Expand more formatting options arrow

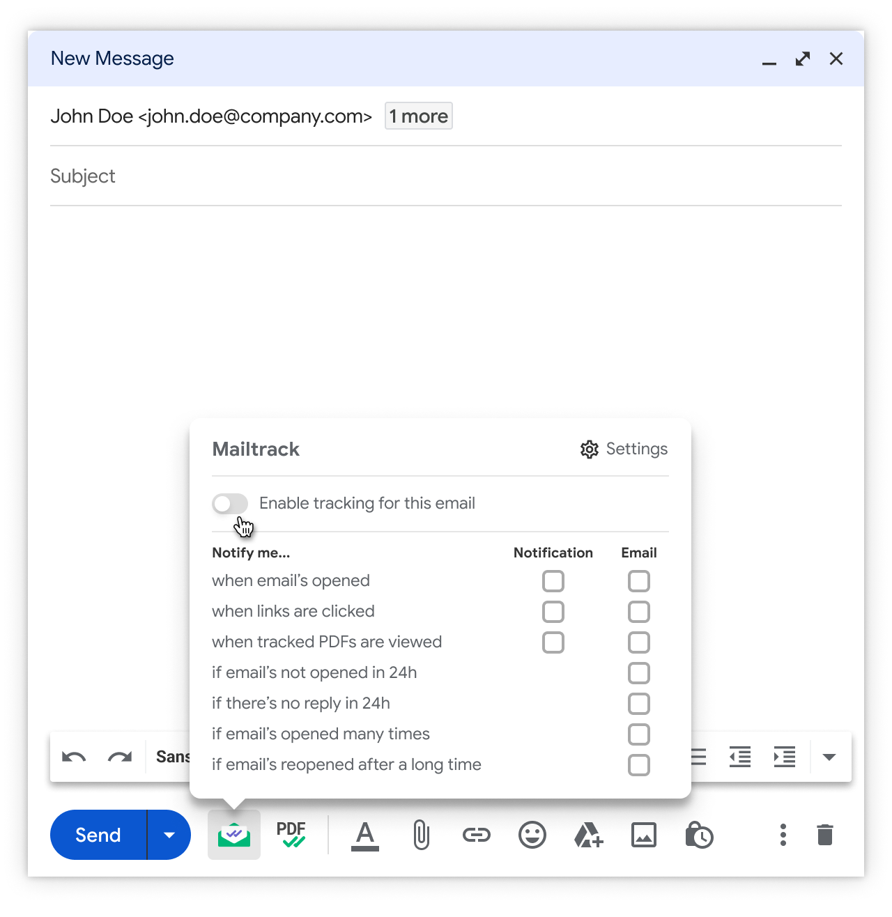(x=829, y=757)
